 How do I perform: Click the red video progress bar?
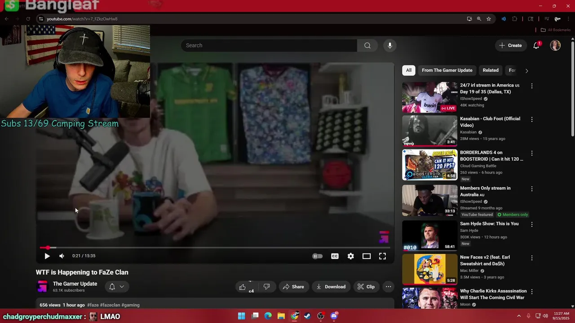point(215,248)
